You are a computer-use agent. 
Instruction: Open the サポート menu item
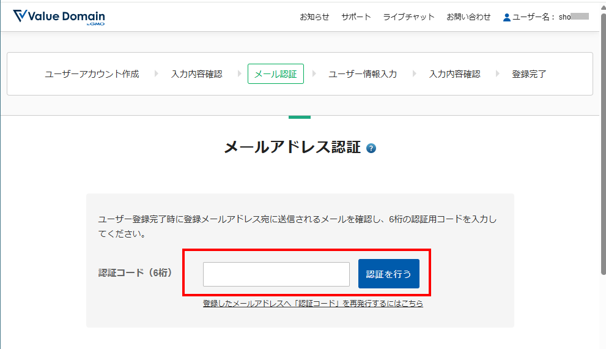356,17
